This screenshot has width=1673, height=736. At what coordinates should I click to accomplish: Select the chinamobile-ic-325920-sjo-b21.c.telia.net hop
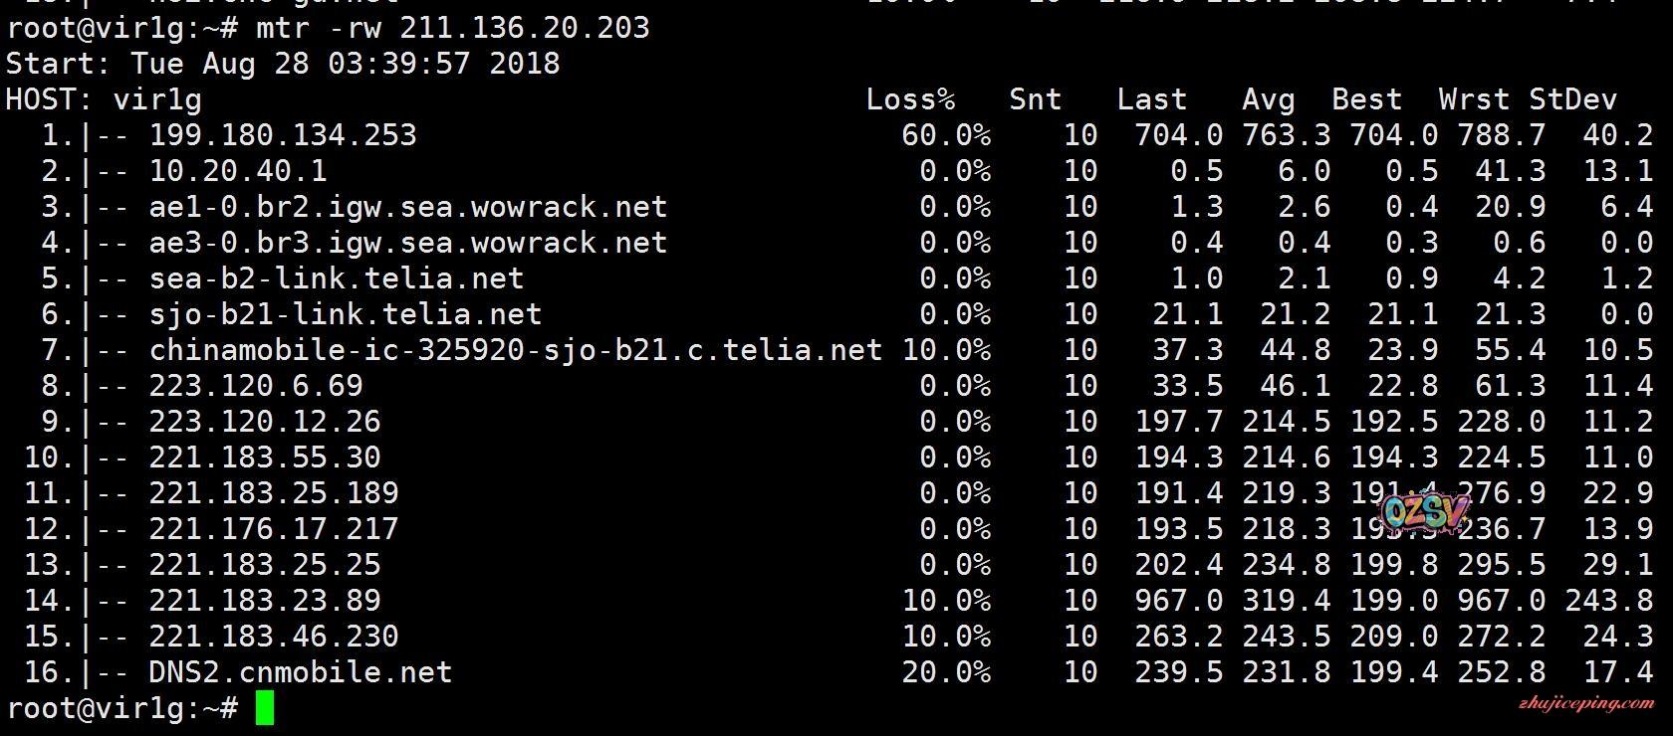click(516, 350)
